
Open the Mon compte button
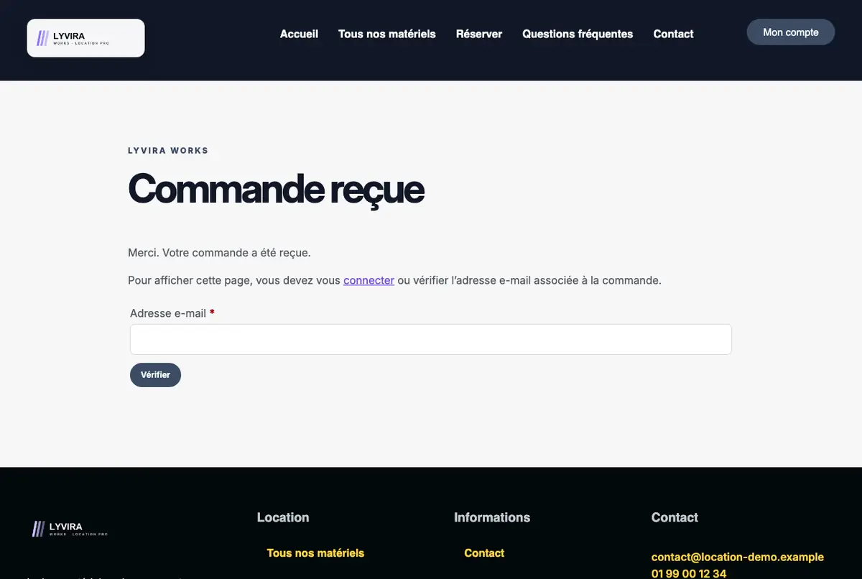(791, 32)
